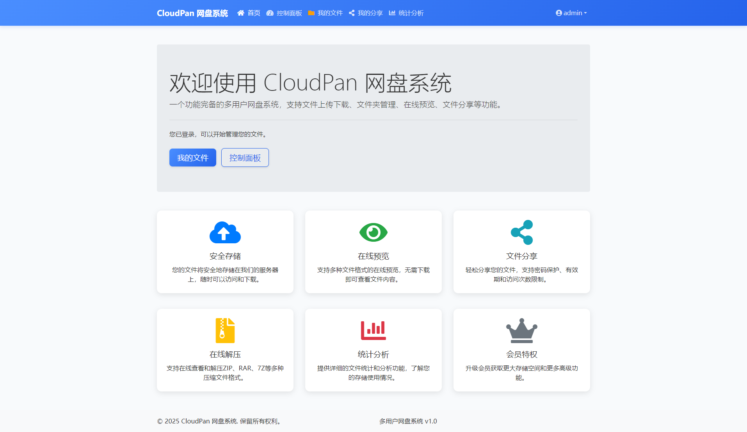
Task: Click the user avatar icon beside admin
Action: [x=559, y=13]
